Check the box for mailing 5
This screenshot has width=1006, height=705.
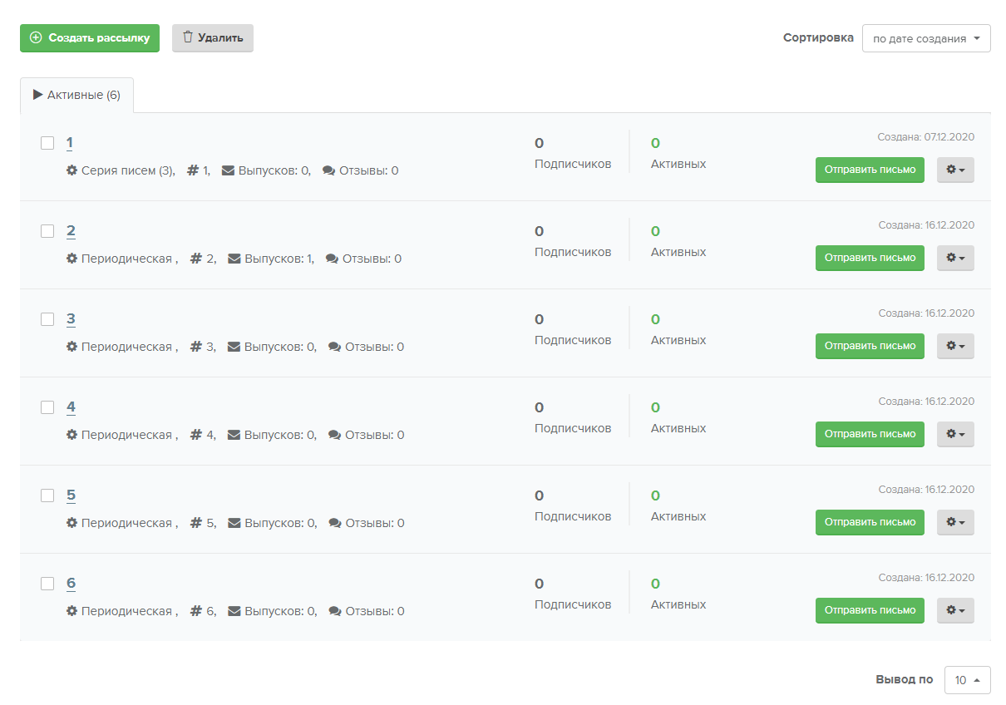pyautogui.click(x=47, y=495)
